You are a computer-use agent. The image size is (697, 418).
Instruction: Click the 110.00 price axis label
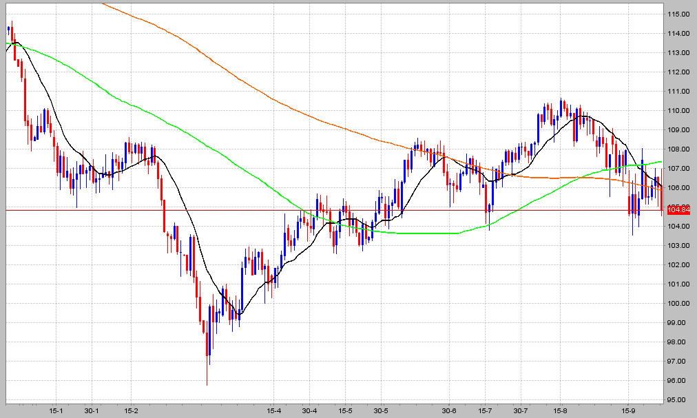(x=678, y=111)
